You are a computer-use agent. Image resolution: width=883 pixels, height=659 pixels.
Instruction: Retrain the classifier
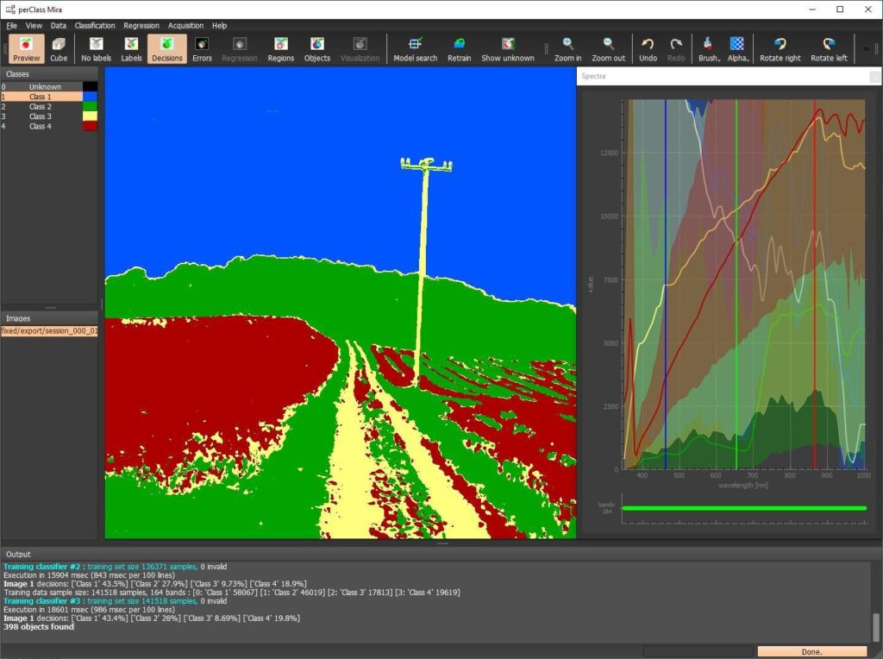pyautogui.click(x=459, y=48)
